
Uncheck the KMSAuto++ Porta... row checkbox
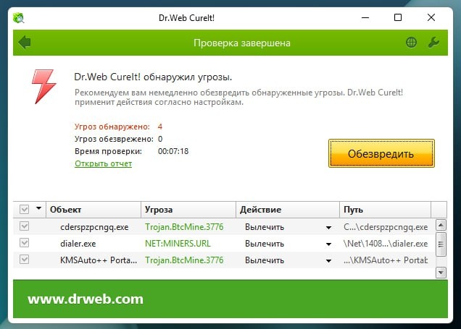click(x=24, y=260)
